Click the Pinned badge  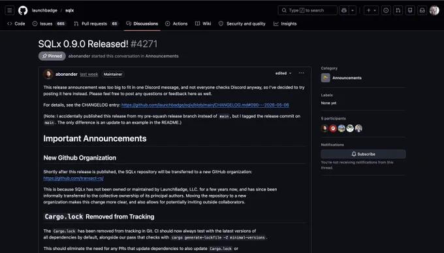(52, 56)
